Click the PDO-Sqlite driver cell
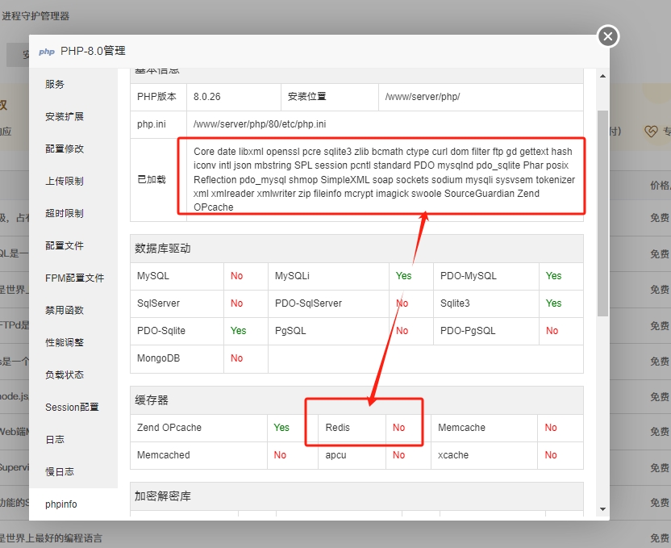 pos(177,331)
